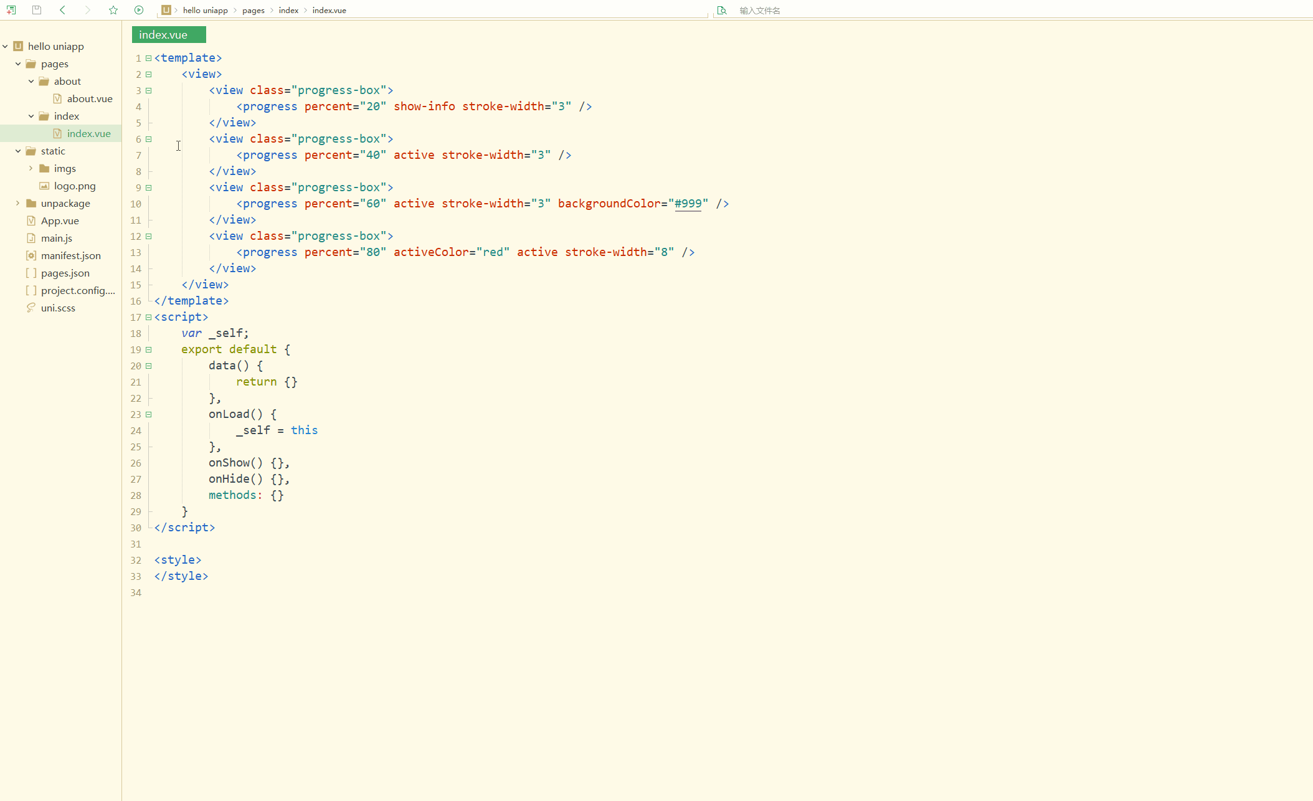Fold the template block at line 1
Screen dimensions: 1313x801
tap(149, 58)
